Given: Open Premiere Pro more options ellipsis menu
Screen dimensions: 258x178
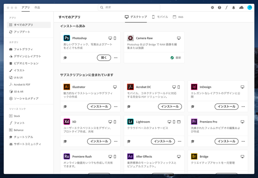Looking at the screenshot, I should (243, 141).
